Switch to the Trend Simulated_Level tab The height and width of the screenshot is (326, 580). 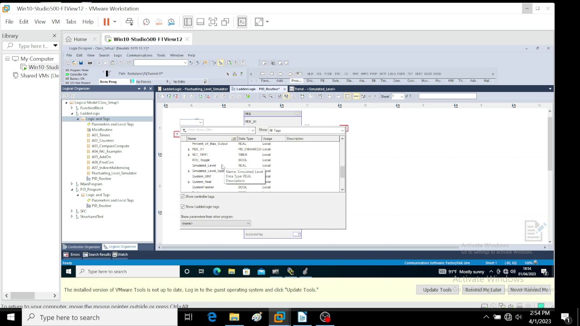[x=314, y=89]
